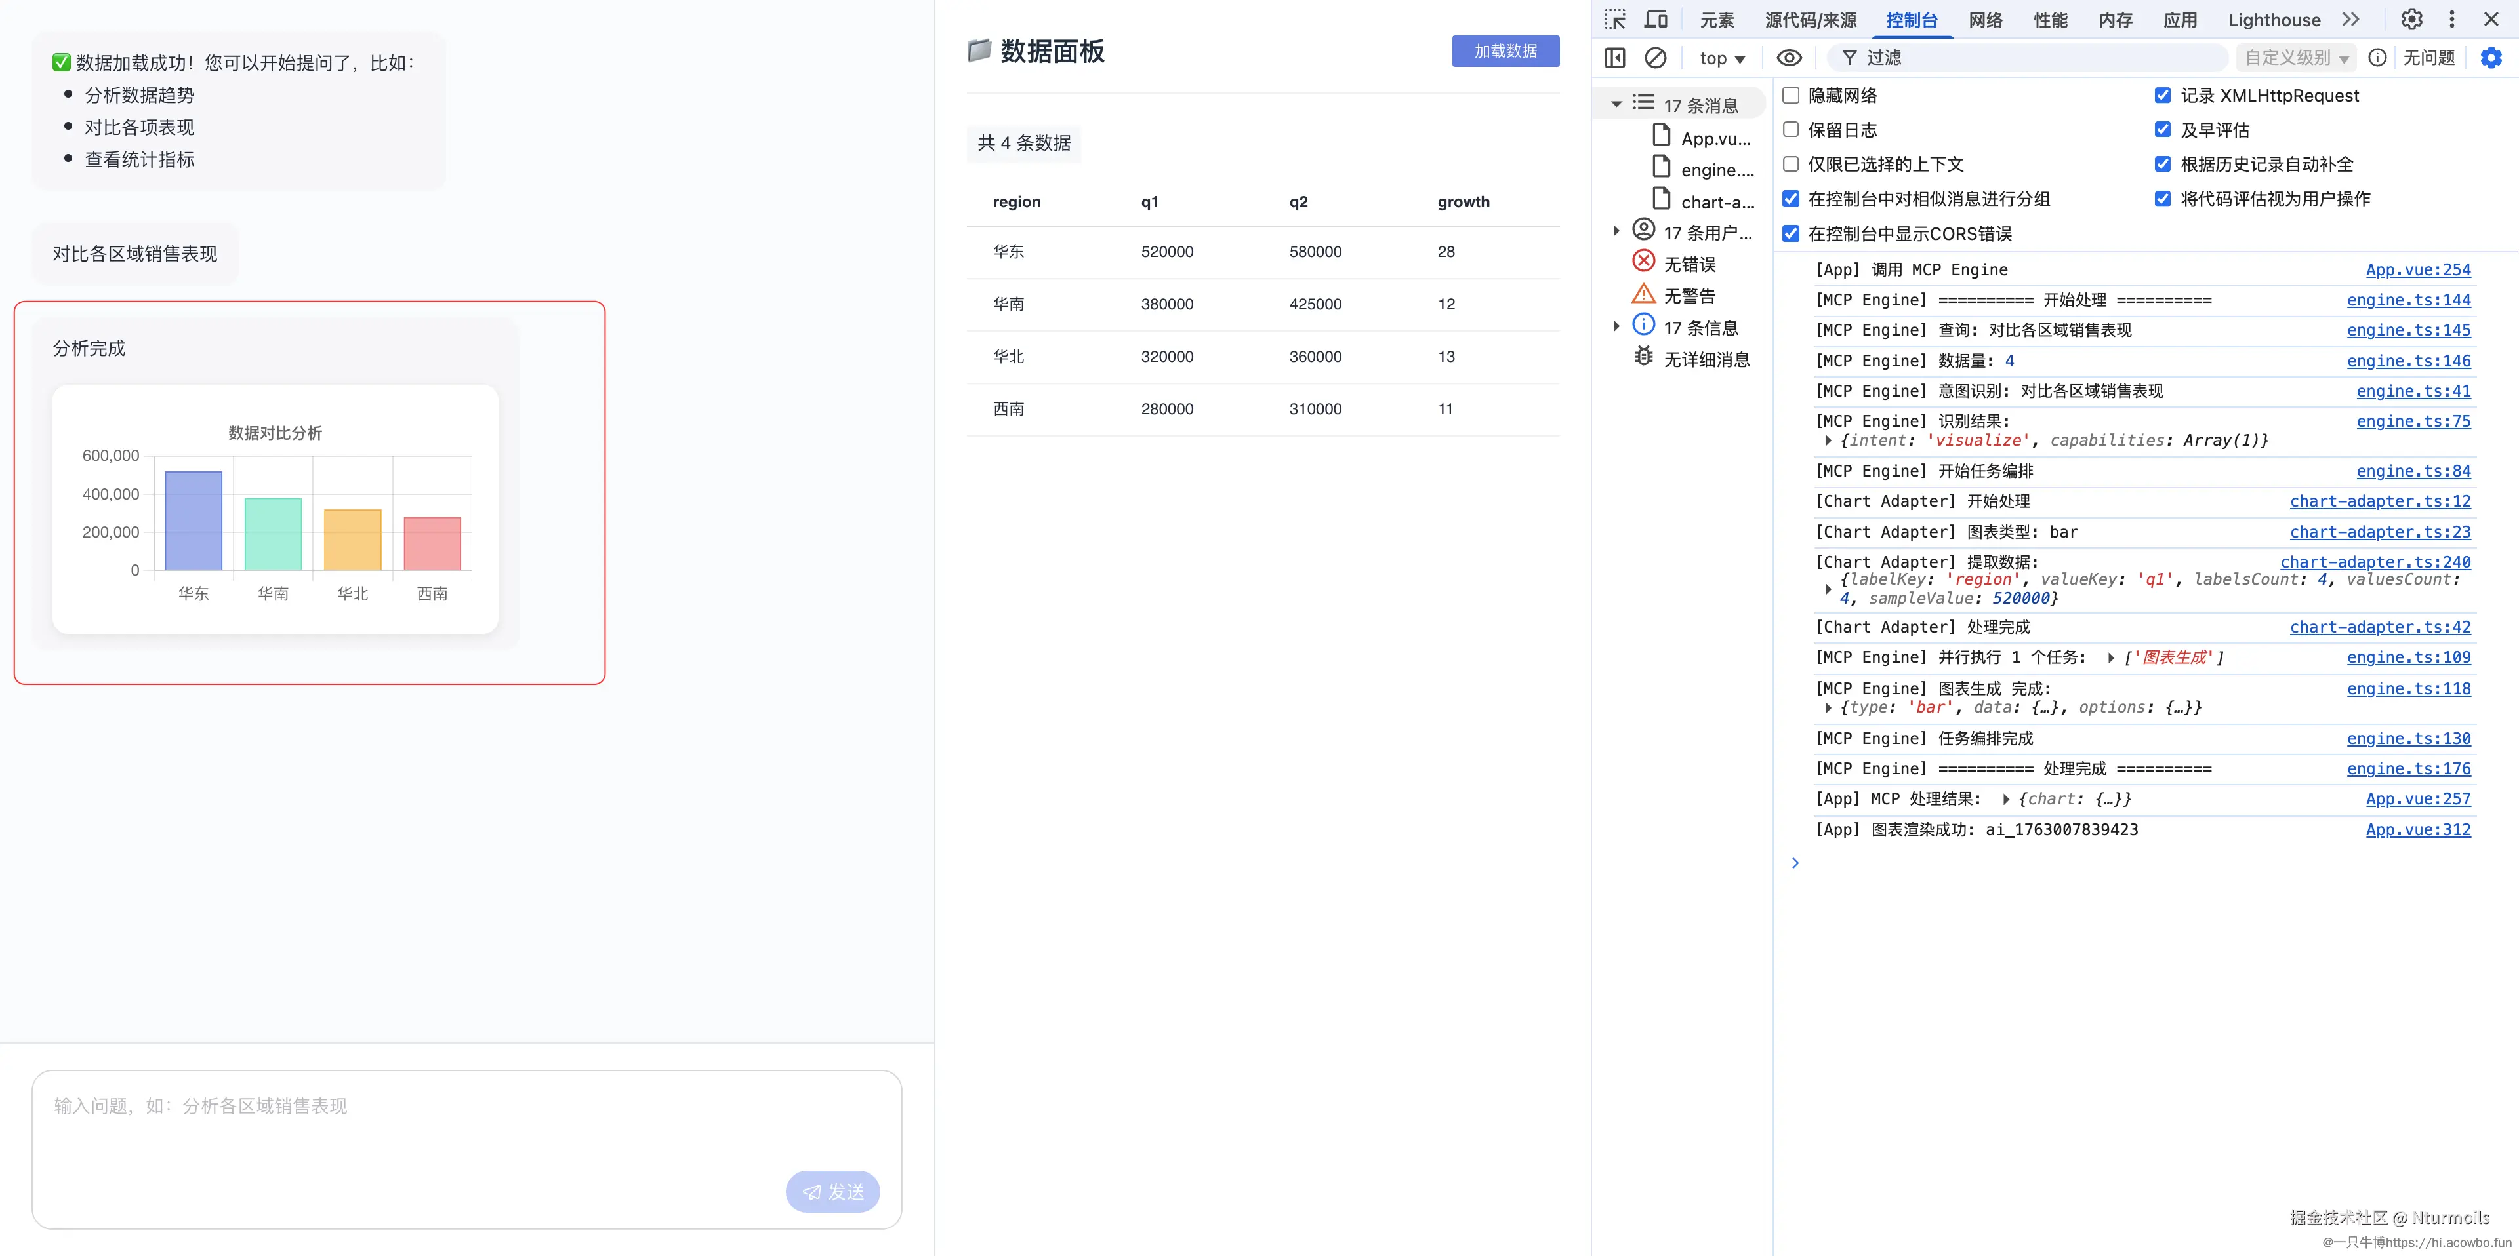Screen dimensions: 2519x1256
Task: Switch to the 网络 tab
Action: tap(1985, 20)
